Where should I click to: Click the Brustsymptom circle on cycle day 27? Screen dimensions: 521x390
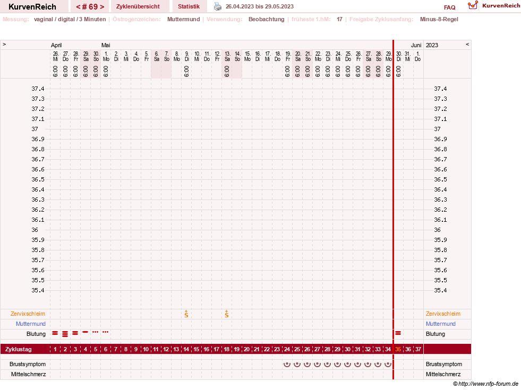[x=317, y=364]
